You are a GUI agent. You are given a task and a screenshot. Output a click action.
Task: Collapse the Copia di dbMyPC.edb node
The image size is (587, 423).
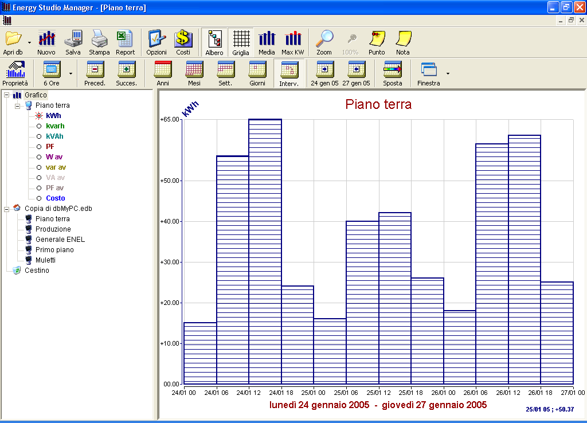pyautogui.click(x=7, y=209)
